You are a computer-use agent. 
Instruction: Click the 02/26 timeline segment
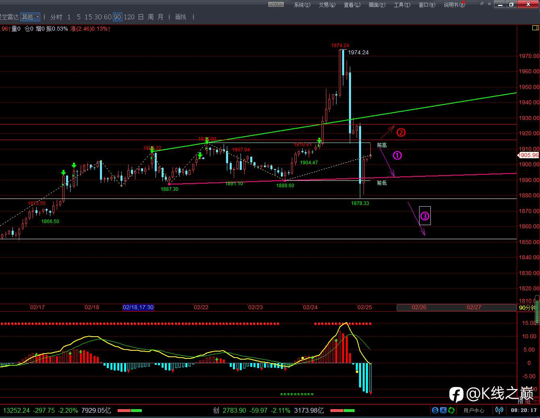[419, 307]
